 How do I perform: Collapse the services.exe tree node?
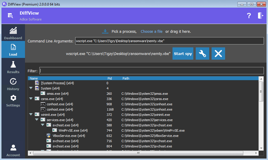pos(37,120)
